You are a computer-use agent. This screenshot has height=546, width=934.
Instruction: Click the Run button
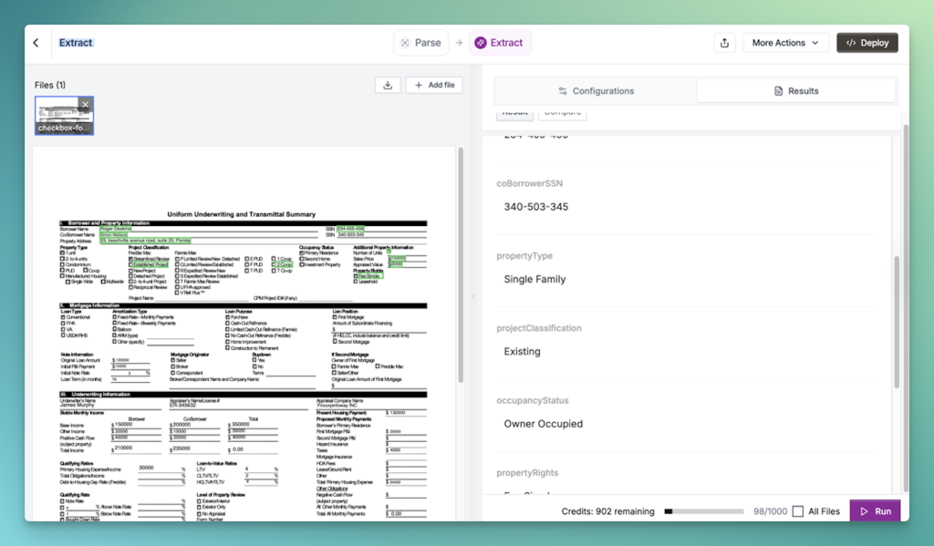(875, 511)
